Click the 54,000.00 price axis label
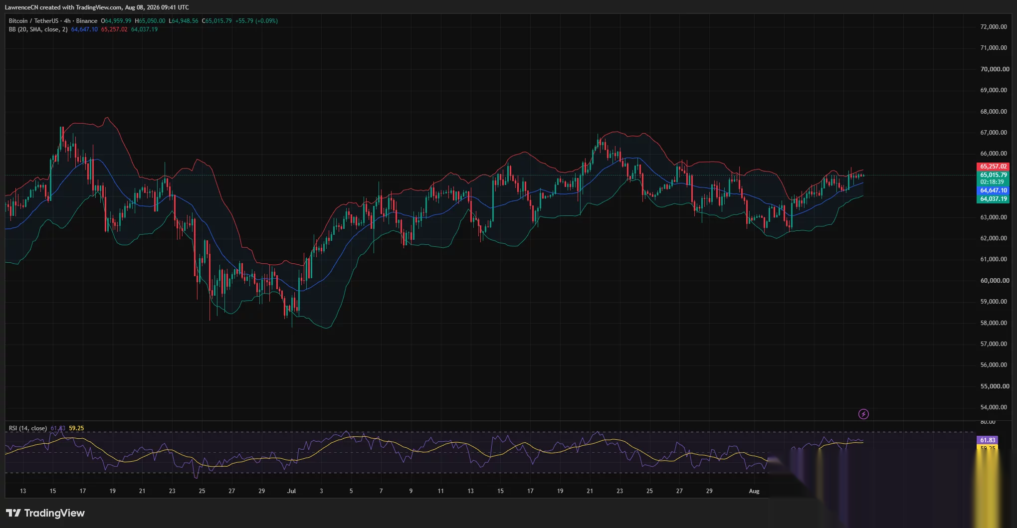This screenshot has height=528, width=1017. point(994,407)
